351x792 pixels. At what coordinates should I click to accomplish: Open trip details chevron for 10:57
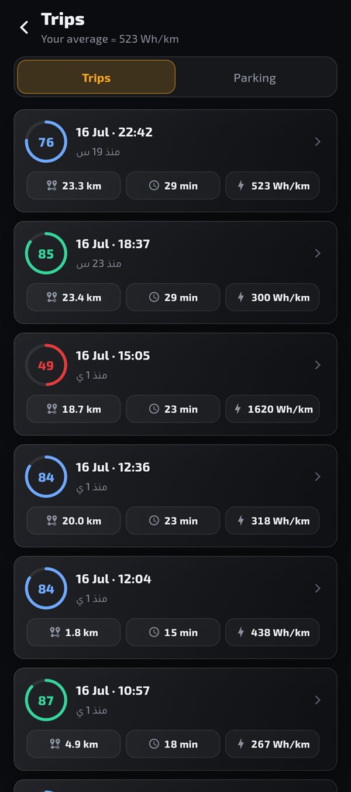[x=318, y=701]
